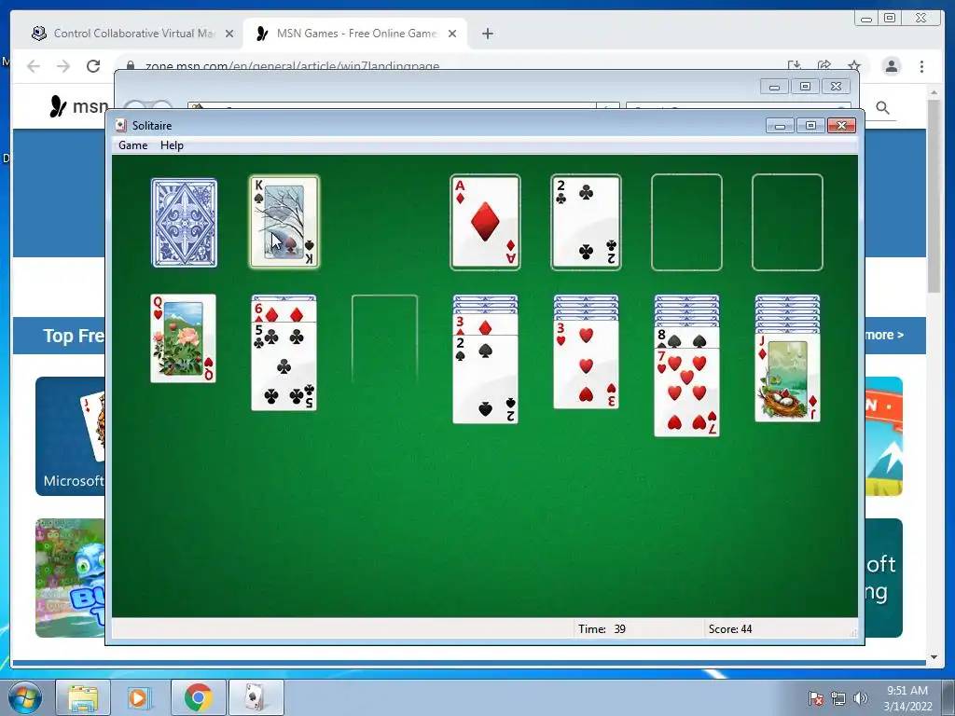The width and height of the screenshot is (955, 716).
Task: Open the Windows Start menu
Action: pos(25,697)
